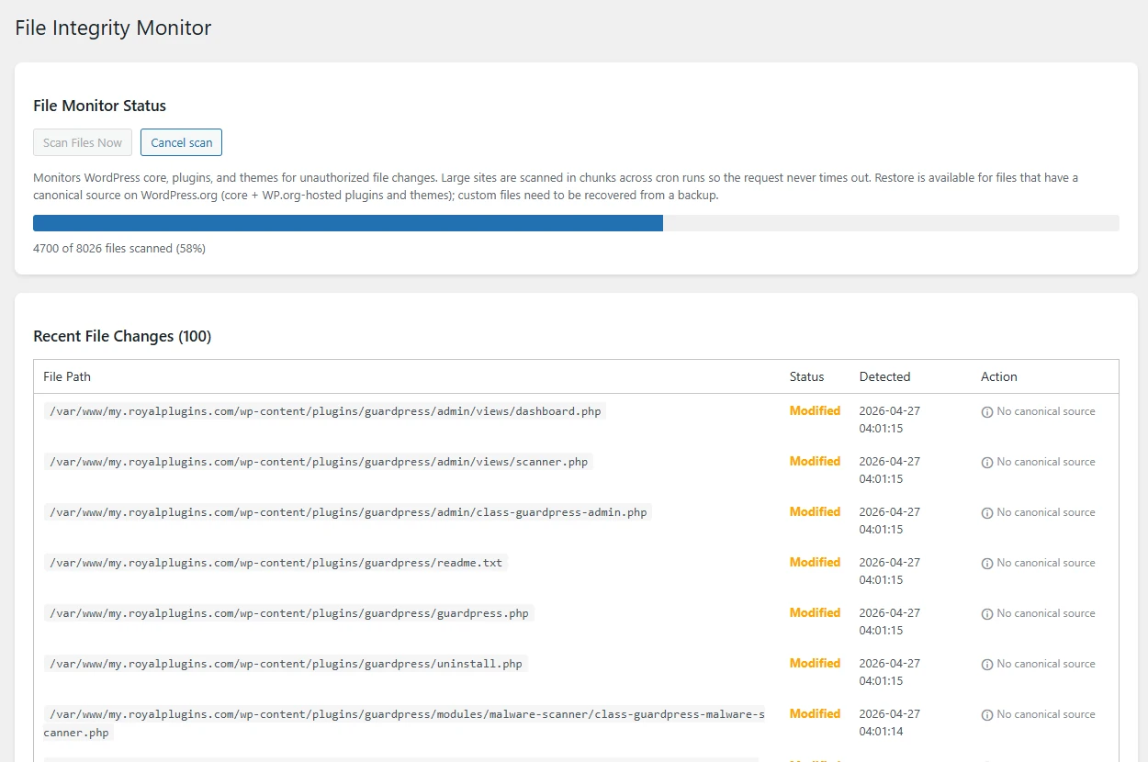Click info icon in scanner.php row

(987, 463)
